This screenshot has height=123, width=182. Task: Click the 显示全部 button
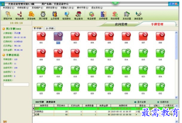coord(140,102)
